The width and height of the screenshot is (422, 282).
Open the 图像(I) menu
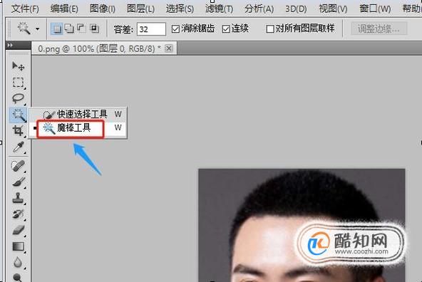click(103, 9)
